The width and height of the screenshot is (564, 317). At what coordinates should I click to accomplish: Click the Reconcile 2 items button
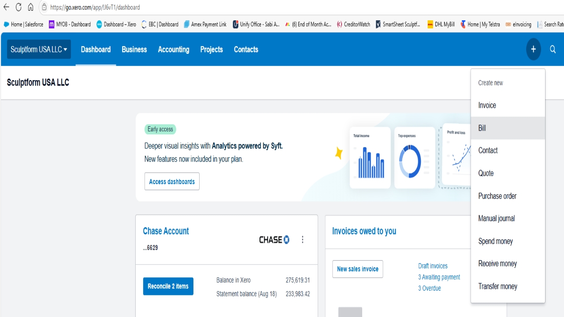point(168,286)
